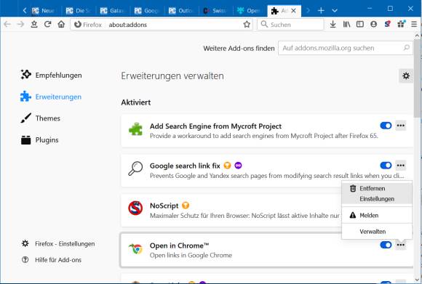The height and width of the screenshot is (284, 422).
Task: Switch to the Open browser tab
Action: 250,11
